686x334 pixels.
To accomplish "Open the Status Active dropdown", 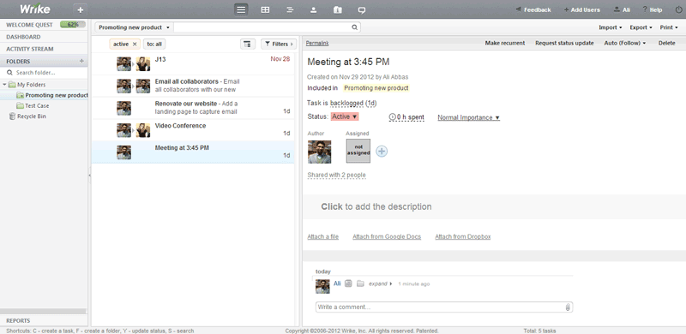I will (345, 116).
